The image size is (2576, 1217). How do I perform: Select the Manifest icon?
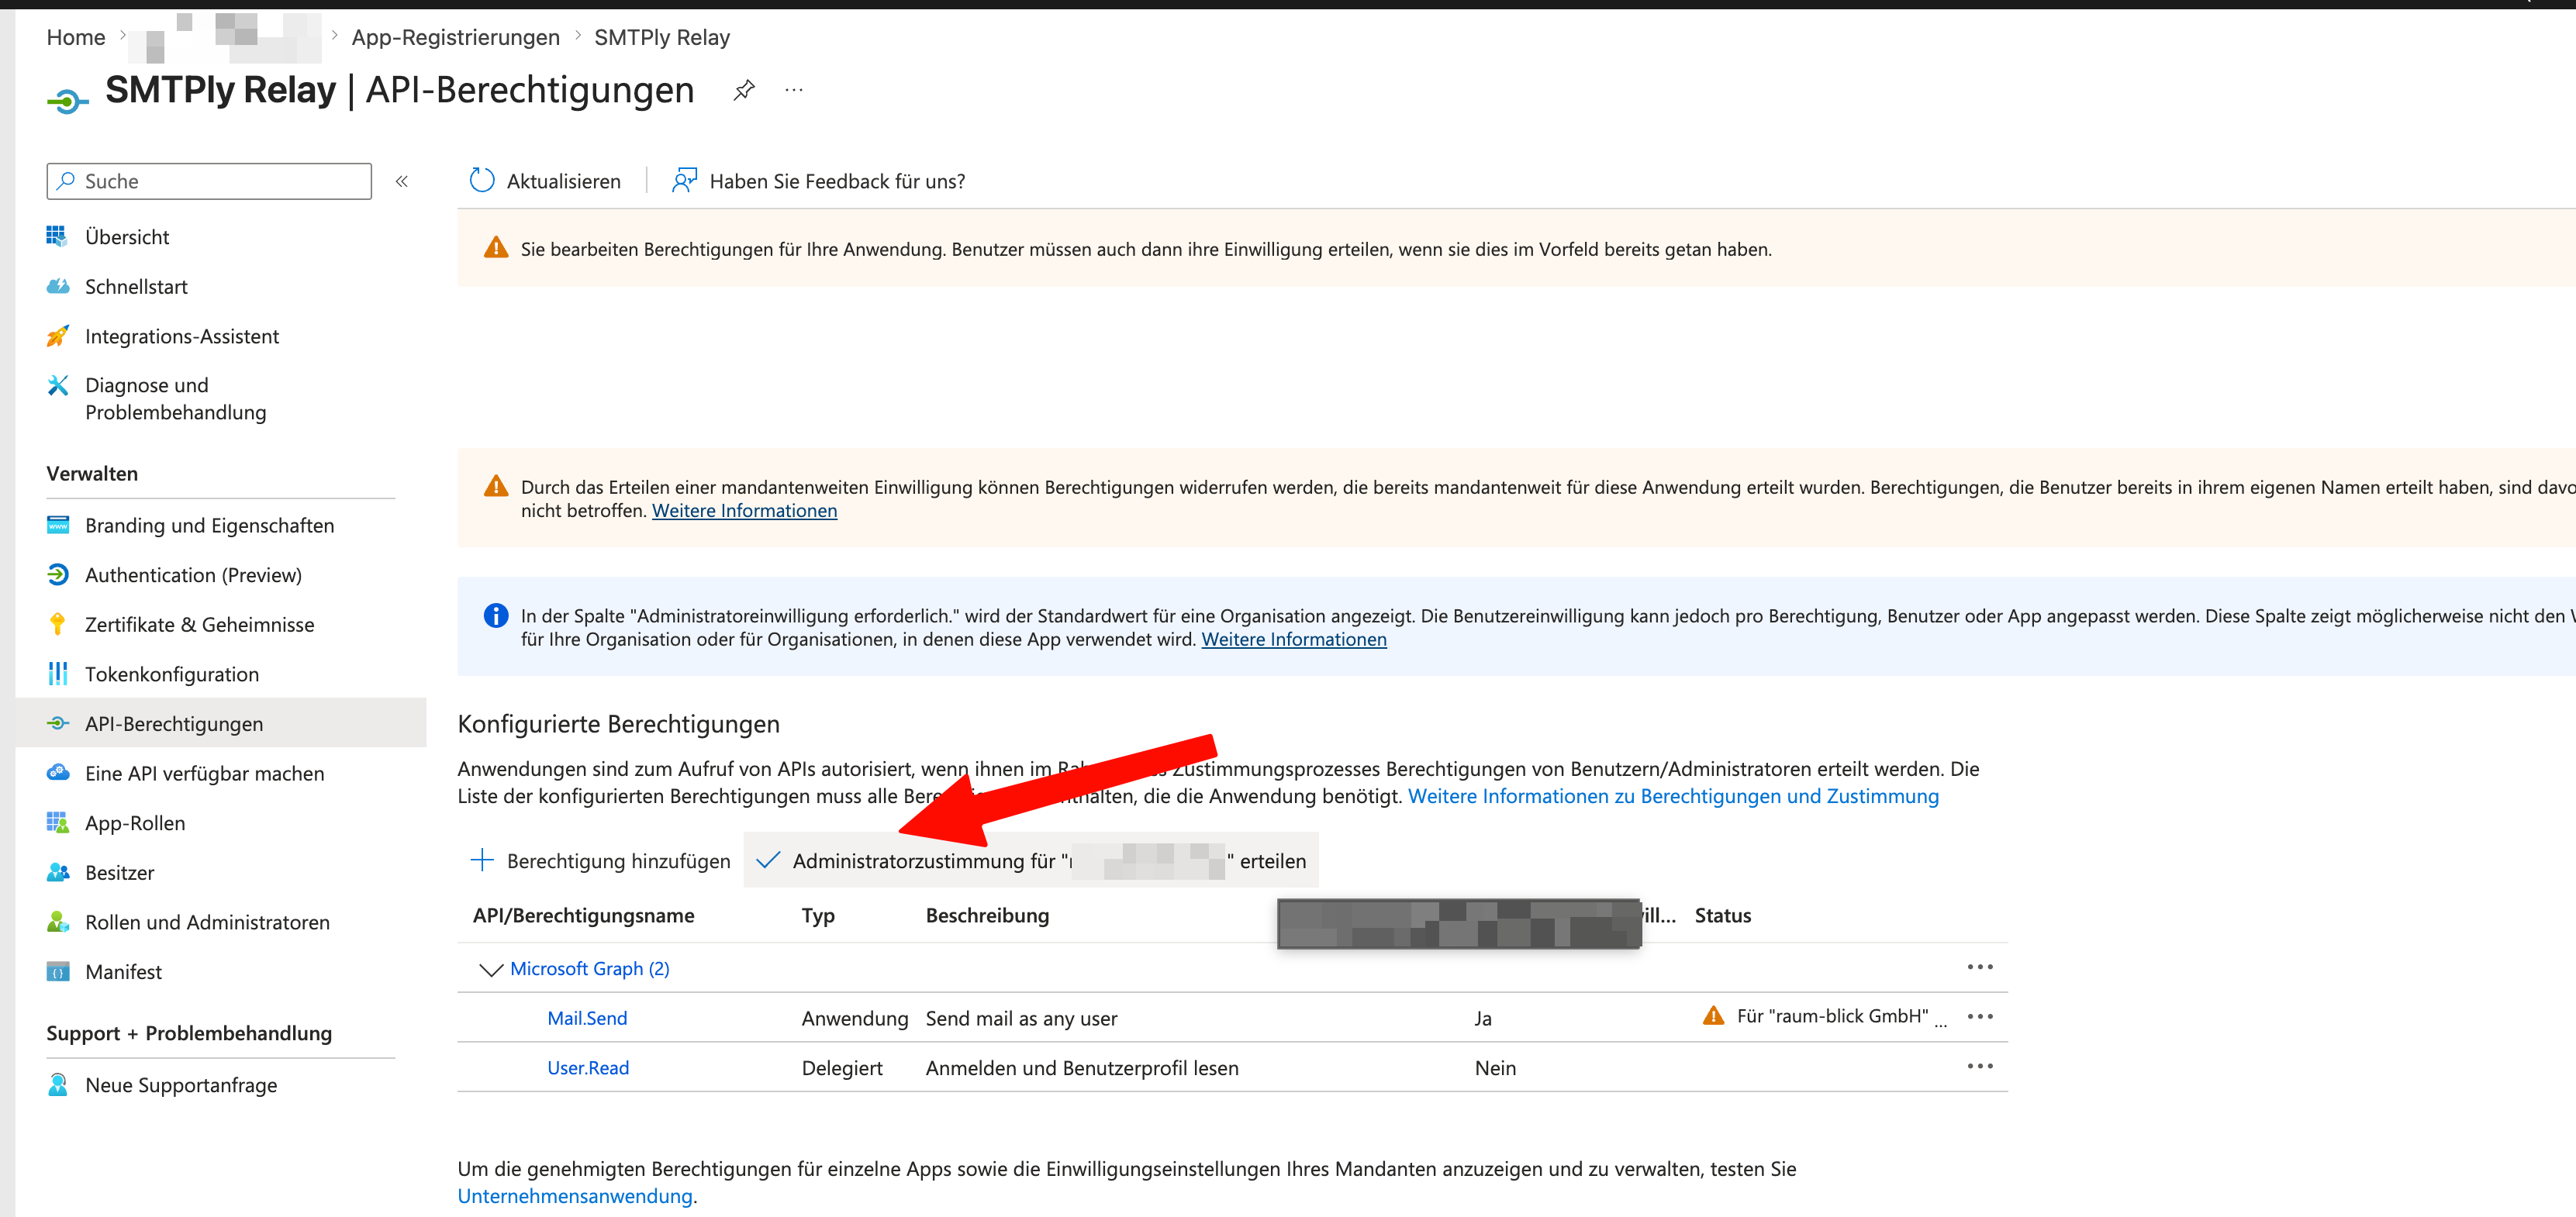[x=58, y=971]
